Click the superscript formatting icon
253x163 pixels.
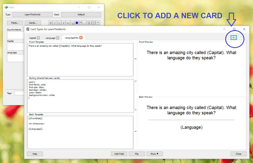point(64,23)
